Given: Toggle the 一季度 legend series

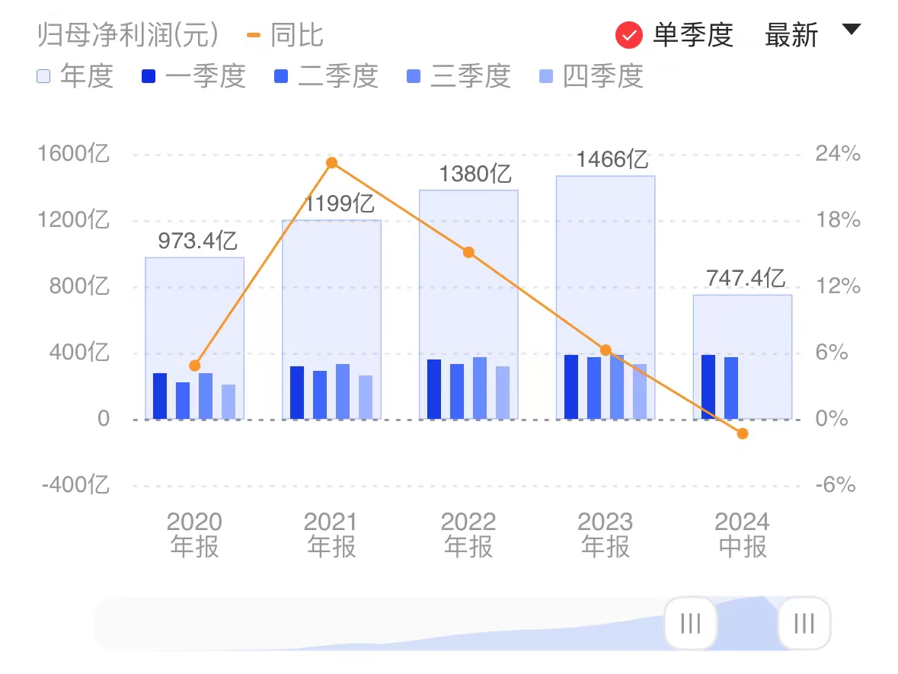Looking at the screenshot, I should coord(193,76).
